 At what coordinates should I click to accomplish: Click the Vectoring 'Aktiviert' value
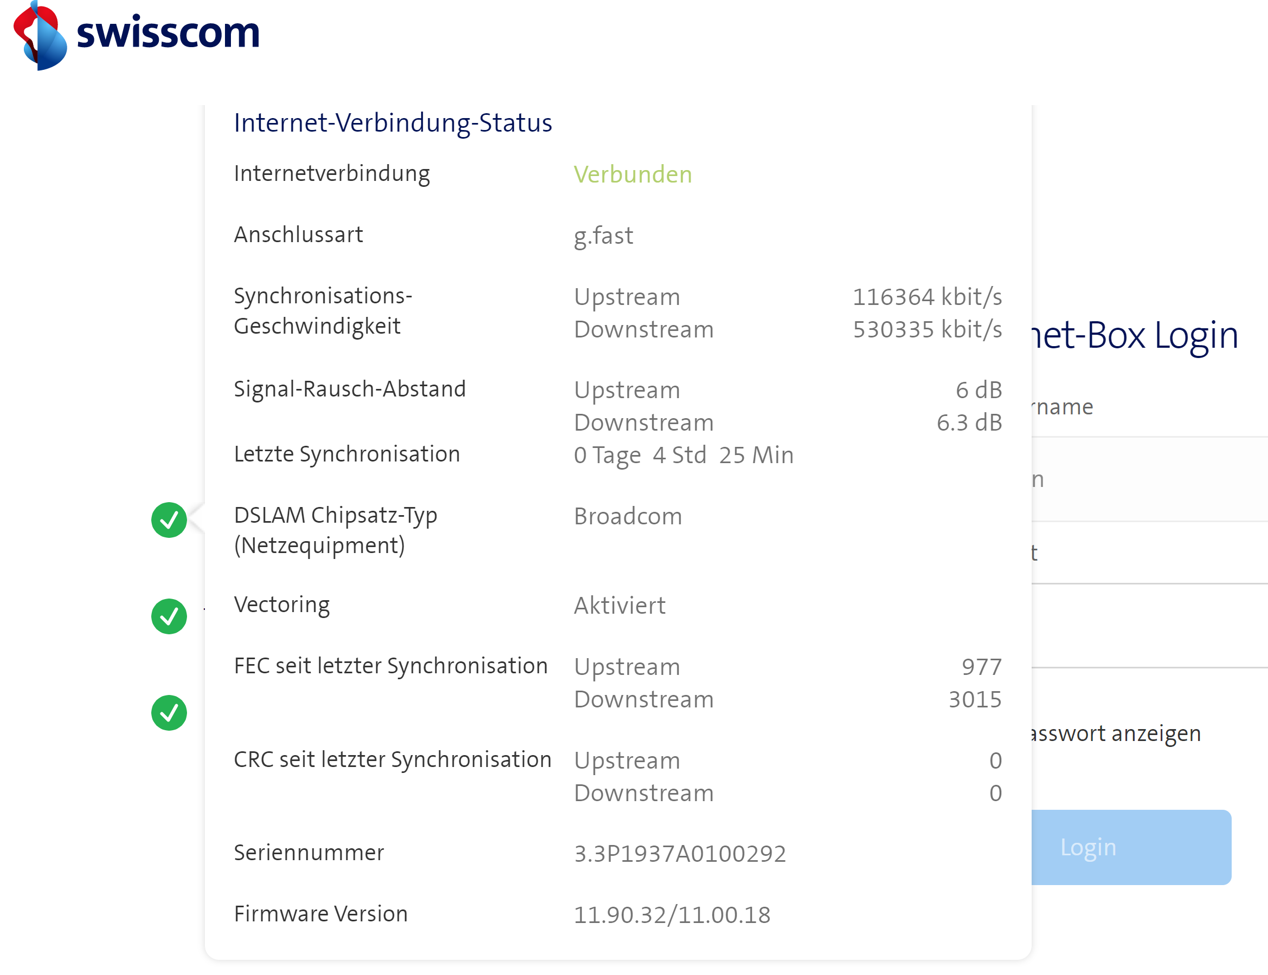click(620, 606)
